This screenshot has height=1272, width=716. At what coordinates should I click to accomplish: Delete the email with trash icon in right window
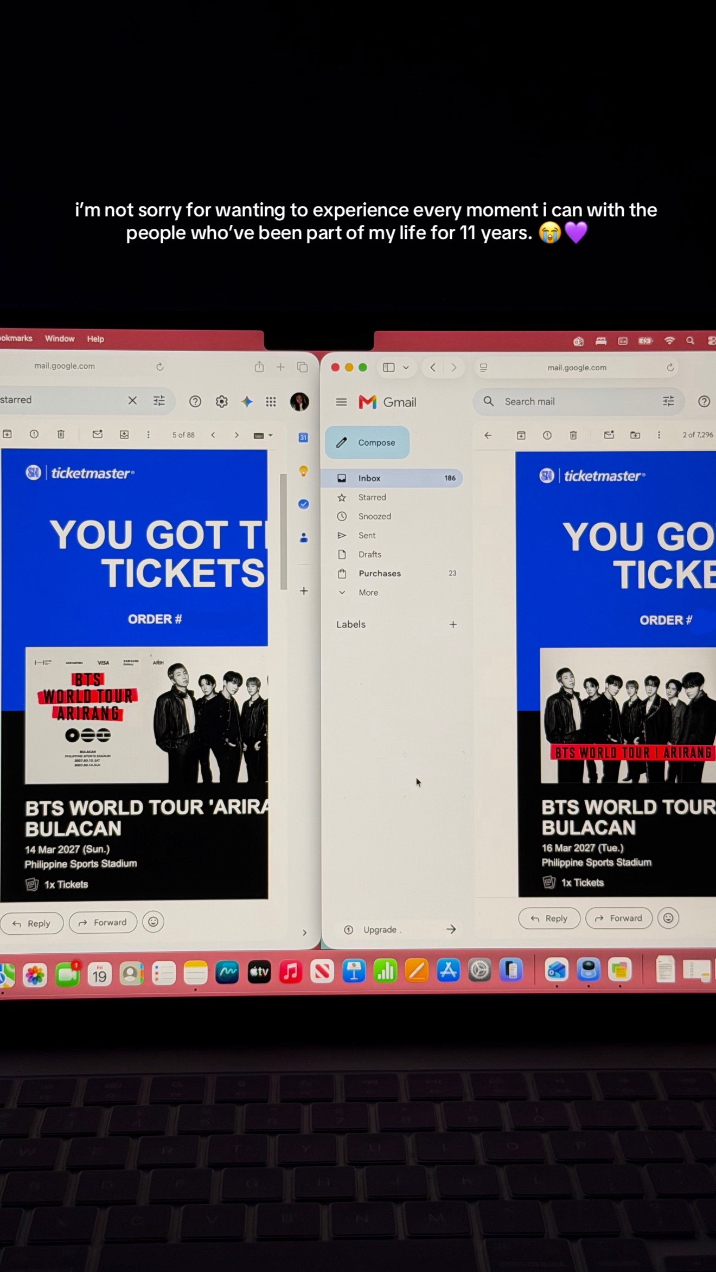coord(573,435)
